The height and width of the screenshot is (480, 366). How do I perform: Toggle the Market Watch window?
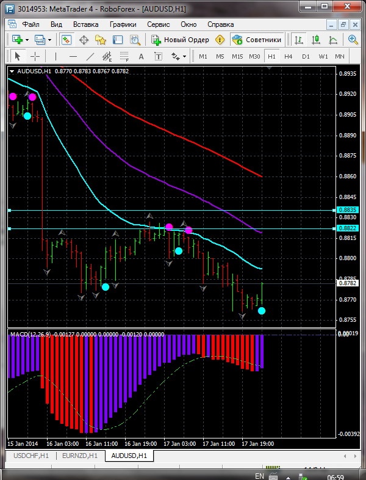coord(66,40)
